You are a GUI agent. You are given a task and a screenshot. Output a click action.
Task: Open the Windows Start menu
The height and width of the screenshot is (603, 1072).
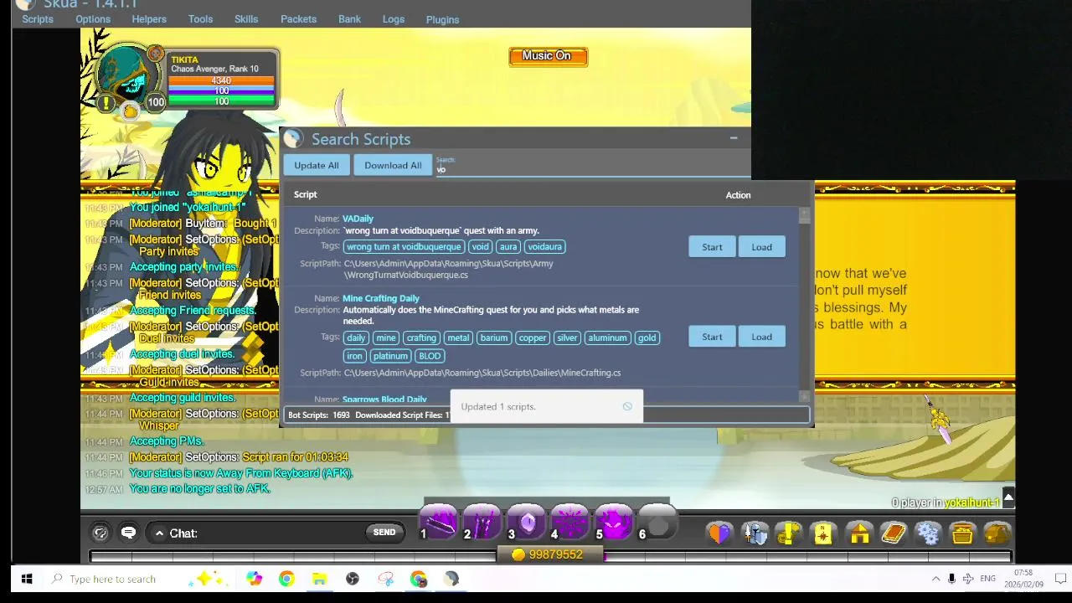pyautogui.click(x=26, y=579)
